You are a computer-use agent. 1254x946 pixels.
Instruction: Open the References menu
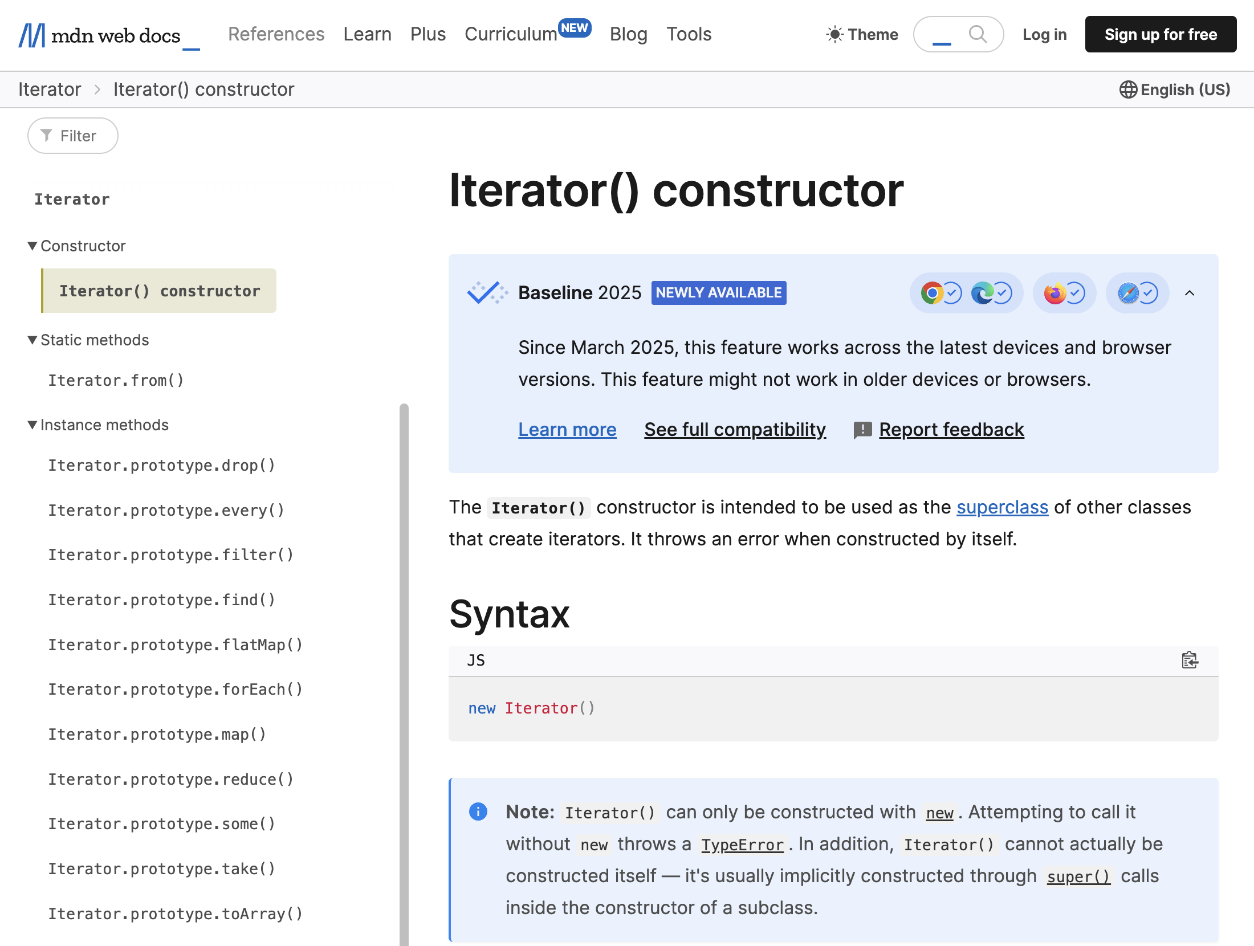coord(276,34)
